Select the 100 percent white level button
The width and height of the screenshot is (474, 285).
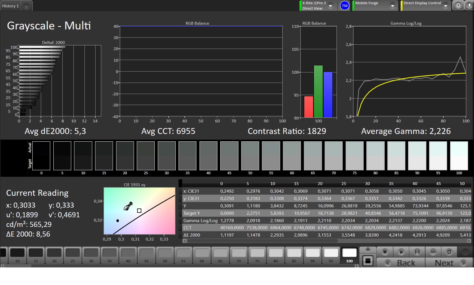349,255
